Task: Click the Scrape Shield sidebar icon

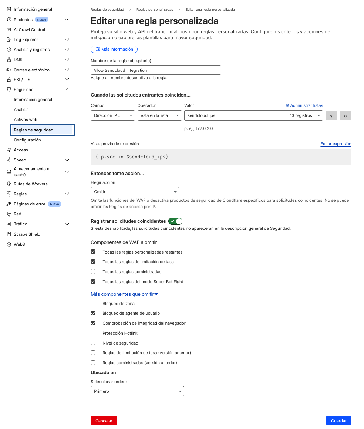Action: point(8,234)
